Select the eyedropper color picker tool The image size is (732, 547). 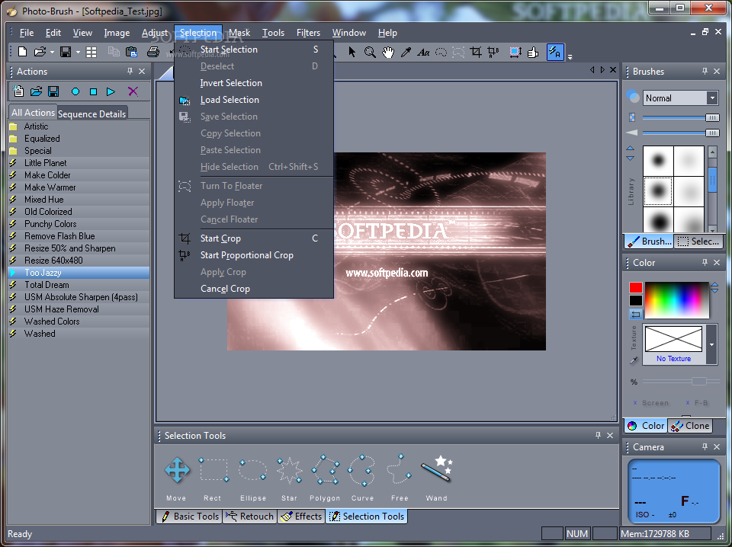click(406, 53)
